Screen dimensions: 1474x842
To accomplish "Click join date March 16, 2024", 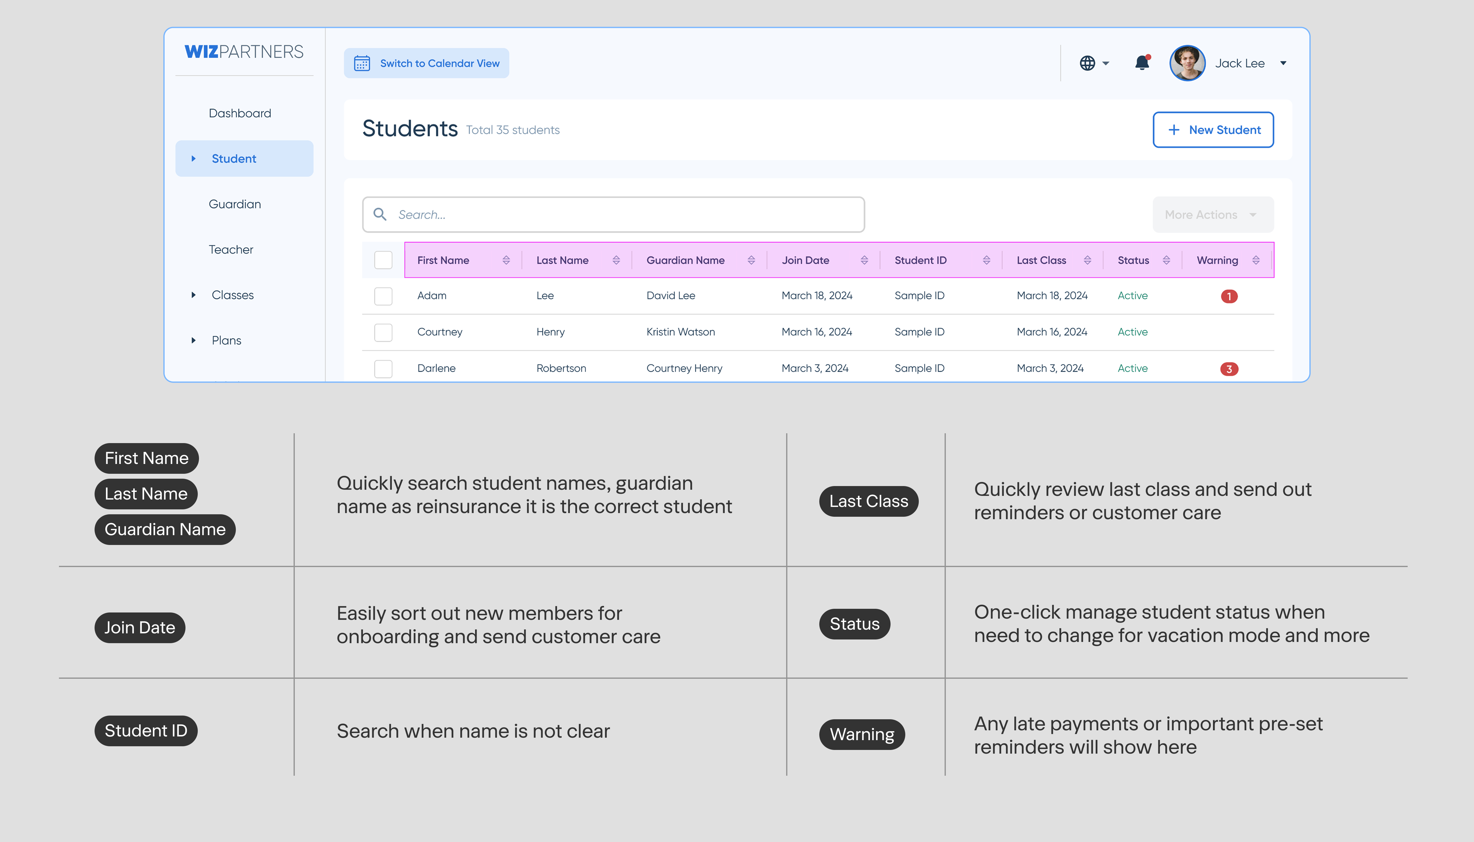I will tap(817, 332).
